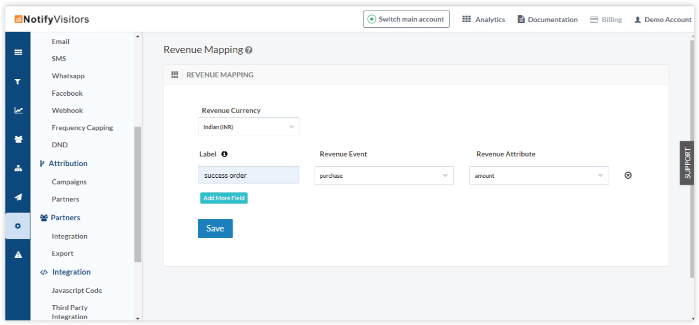This screenshot has height=325, width=699.
Task: Click the help icon beside Revenue Mapping
Action: pos(249,50)
